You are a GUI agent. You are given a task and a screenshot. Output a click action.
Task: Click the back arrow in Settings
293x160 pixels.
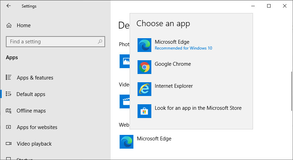9,6
